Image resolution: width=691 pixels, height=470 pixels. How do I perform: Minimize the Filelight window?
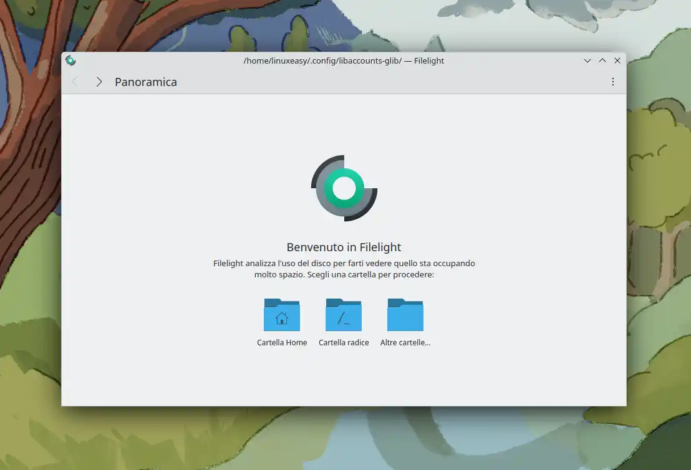pos(587,60)
